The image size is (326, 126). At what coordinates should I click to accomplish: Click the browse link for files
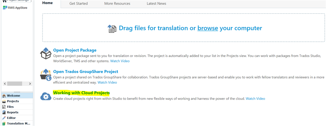pos(208,28)
